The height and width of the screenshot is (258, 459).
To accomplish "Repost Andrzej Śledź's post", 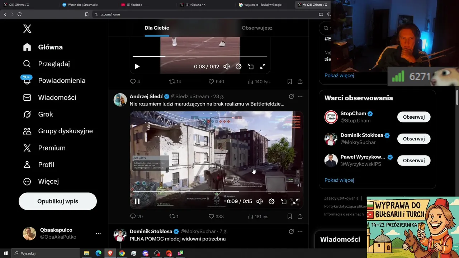I will tap(174, 216).
